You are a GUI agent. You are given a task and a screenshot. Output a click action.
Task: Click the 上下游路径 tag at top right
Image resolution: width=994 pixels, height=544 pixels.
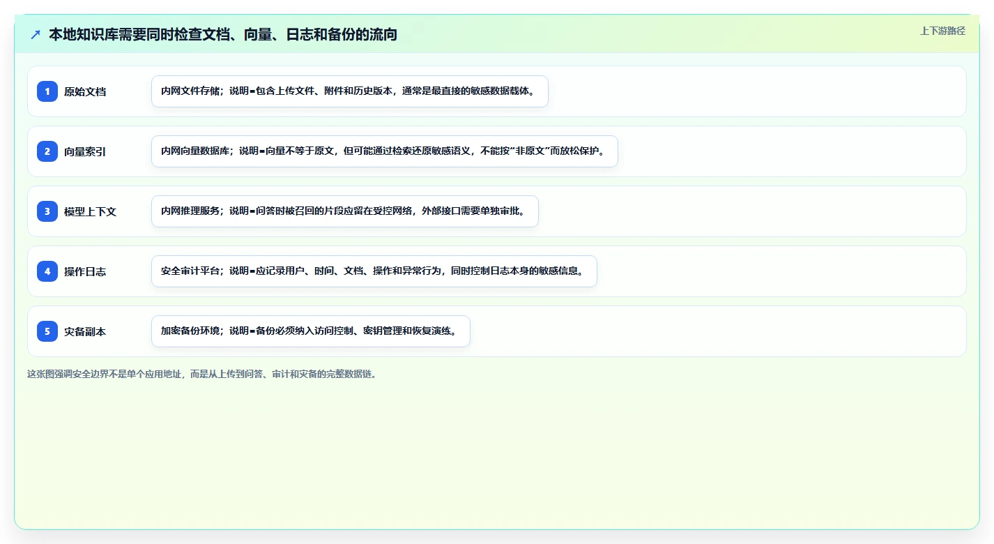tap(942, 31)
